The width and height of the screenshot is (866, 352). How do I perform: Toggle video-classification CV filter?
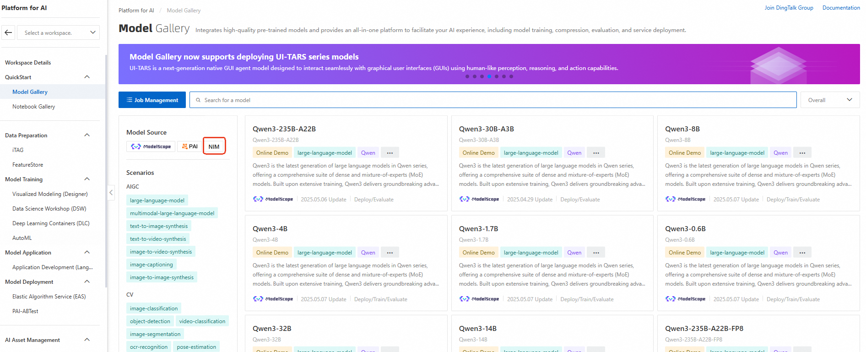tap(202, 321)
